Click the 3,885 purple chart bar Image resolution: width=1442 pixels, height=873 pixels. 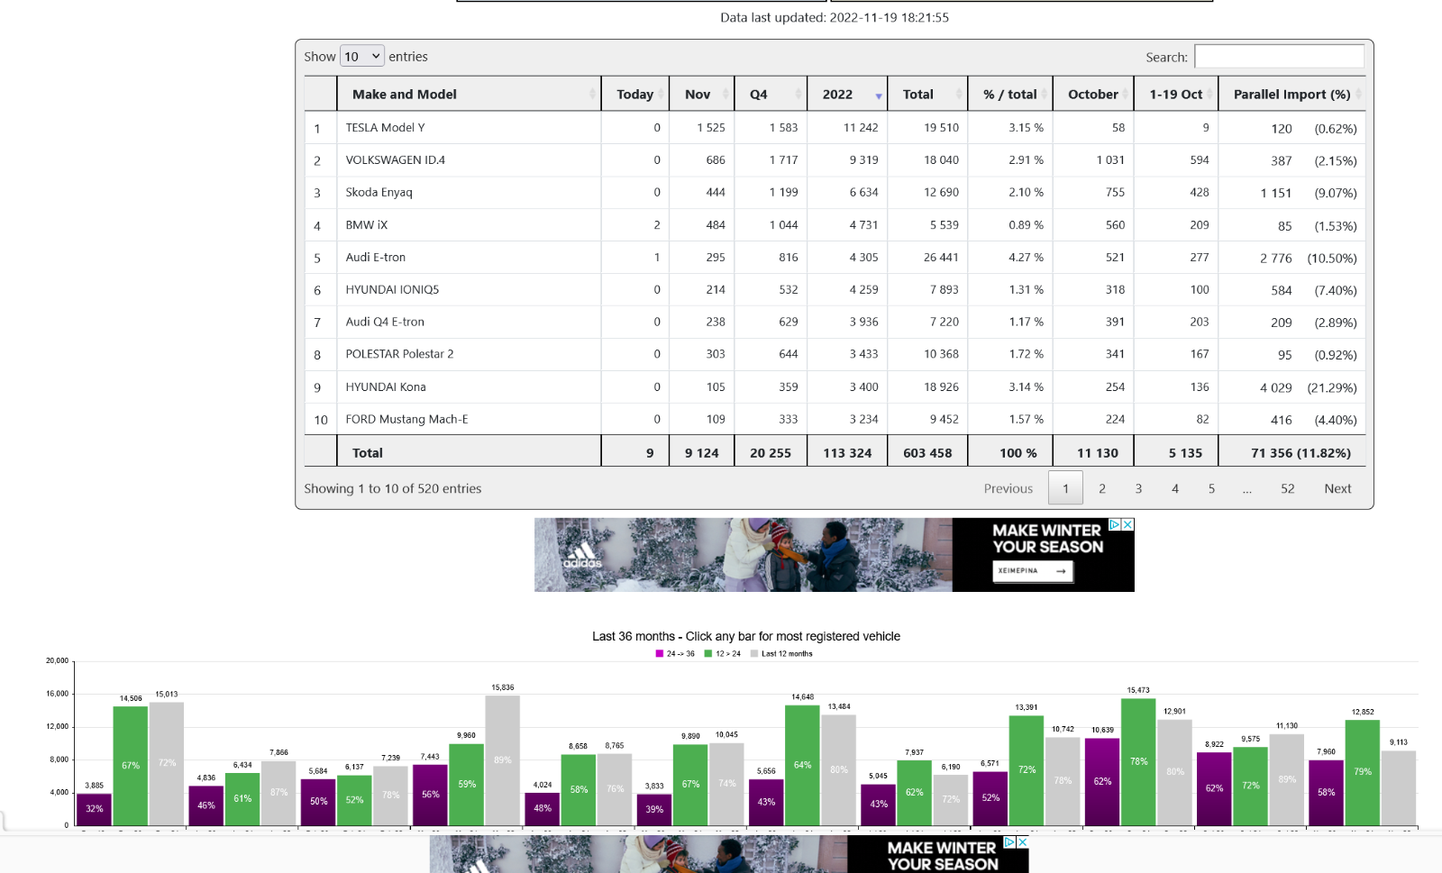(94, 810)
